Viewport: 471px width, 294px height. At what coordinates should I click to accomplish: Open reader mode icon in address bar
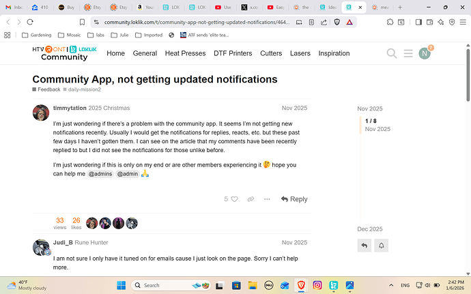311,22
